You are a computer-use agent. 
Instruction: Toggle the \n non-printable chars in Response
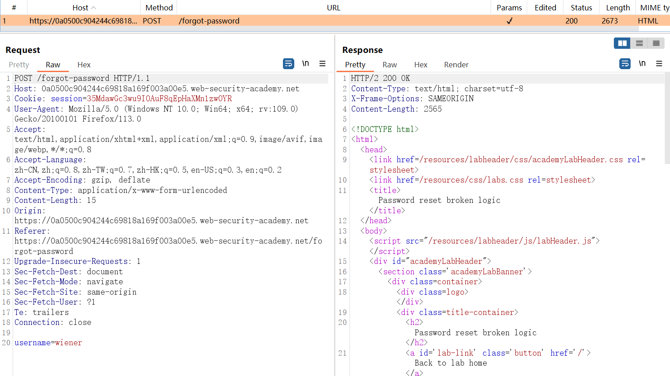point(642,64)
